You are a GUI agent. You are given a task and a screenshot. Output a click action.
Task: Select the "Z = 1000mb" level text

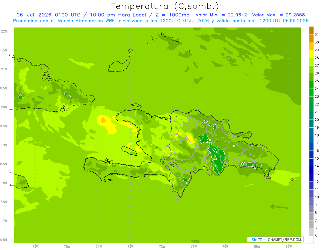(172, 15)
